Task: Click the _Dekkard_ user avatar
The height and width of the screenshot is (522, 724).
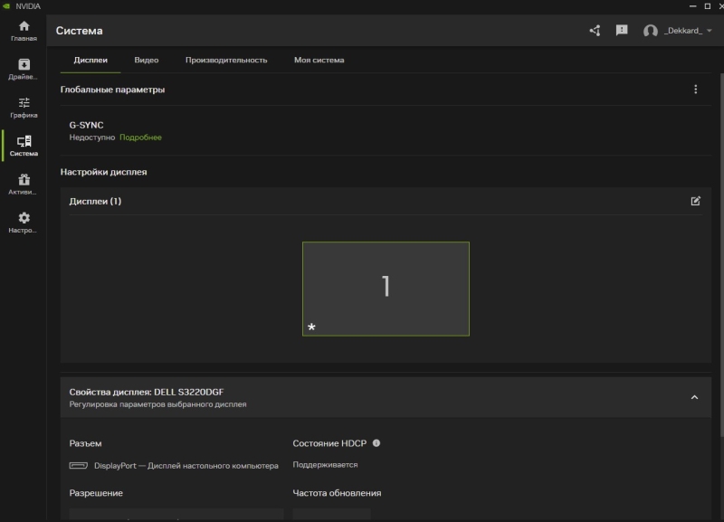Action: pos(649,30)
